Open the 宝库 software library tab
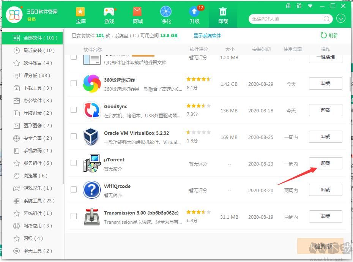353x262 pixels. point(80,15)
